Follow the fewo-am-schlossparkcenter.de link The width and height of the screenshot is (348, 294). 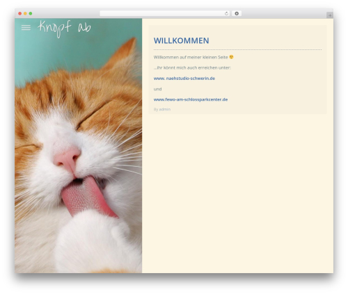click(x=191, y=99)
